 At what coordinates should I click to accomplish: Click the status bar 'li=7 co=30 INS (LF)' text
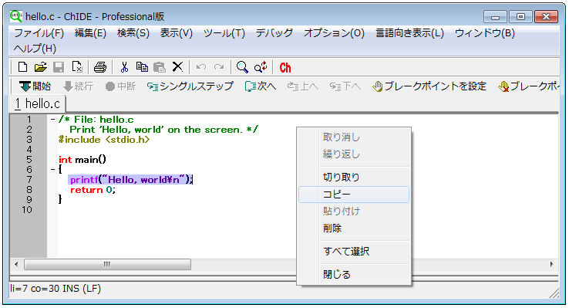coord(56,289)
